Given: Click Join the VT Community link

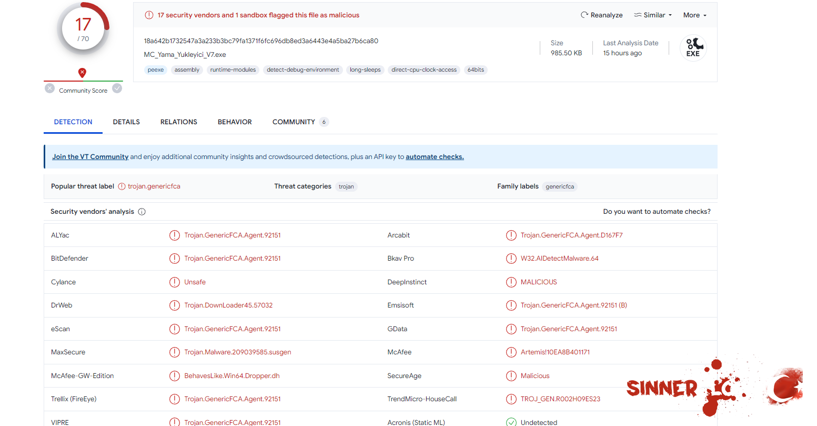Looking at the screenshot, I should coord(90,157).
